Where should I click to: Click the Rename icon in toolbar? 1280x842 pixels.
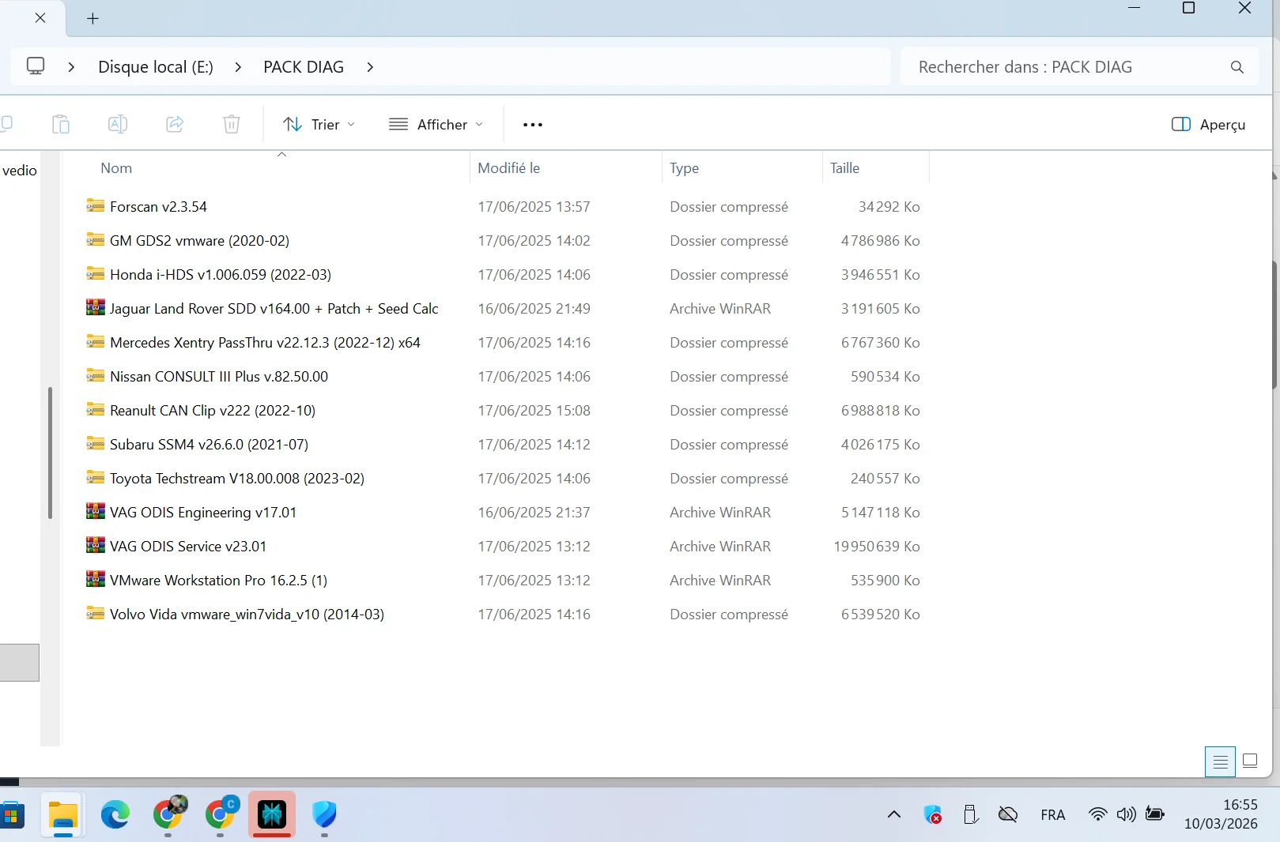pyautogui.click(x=117, y=124)
